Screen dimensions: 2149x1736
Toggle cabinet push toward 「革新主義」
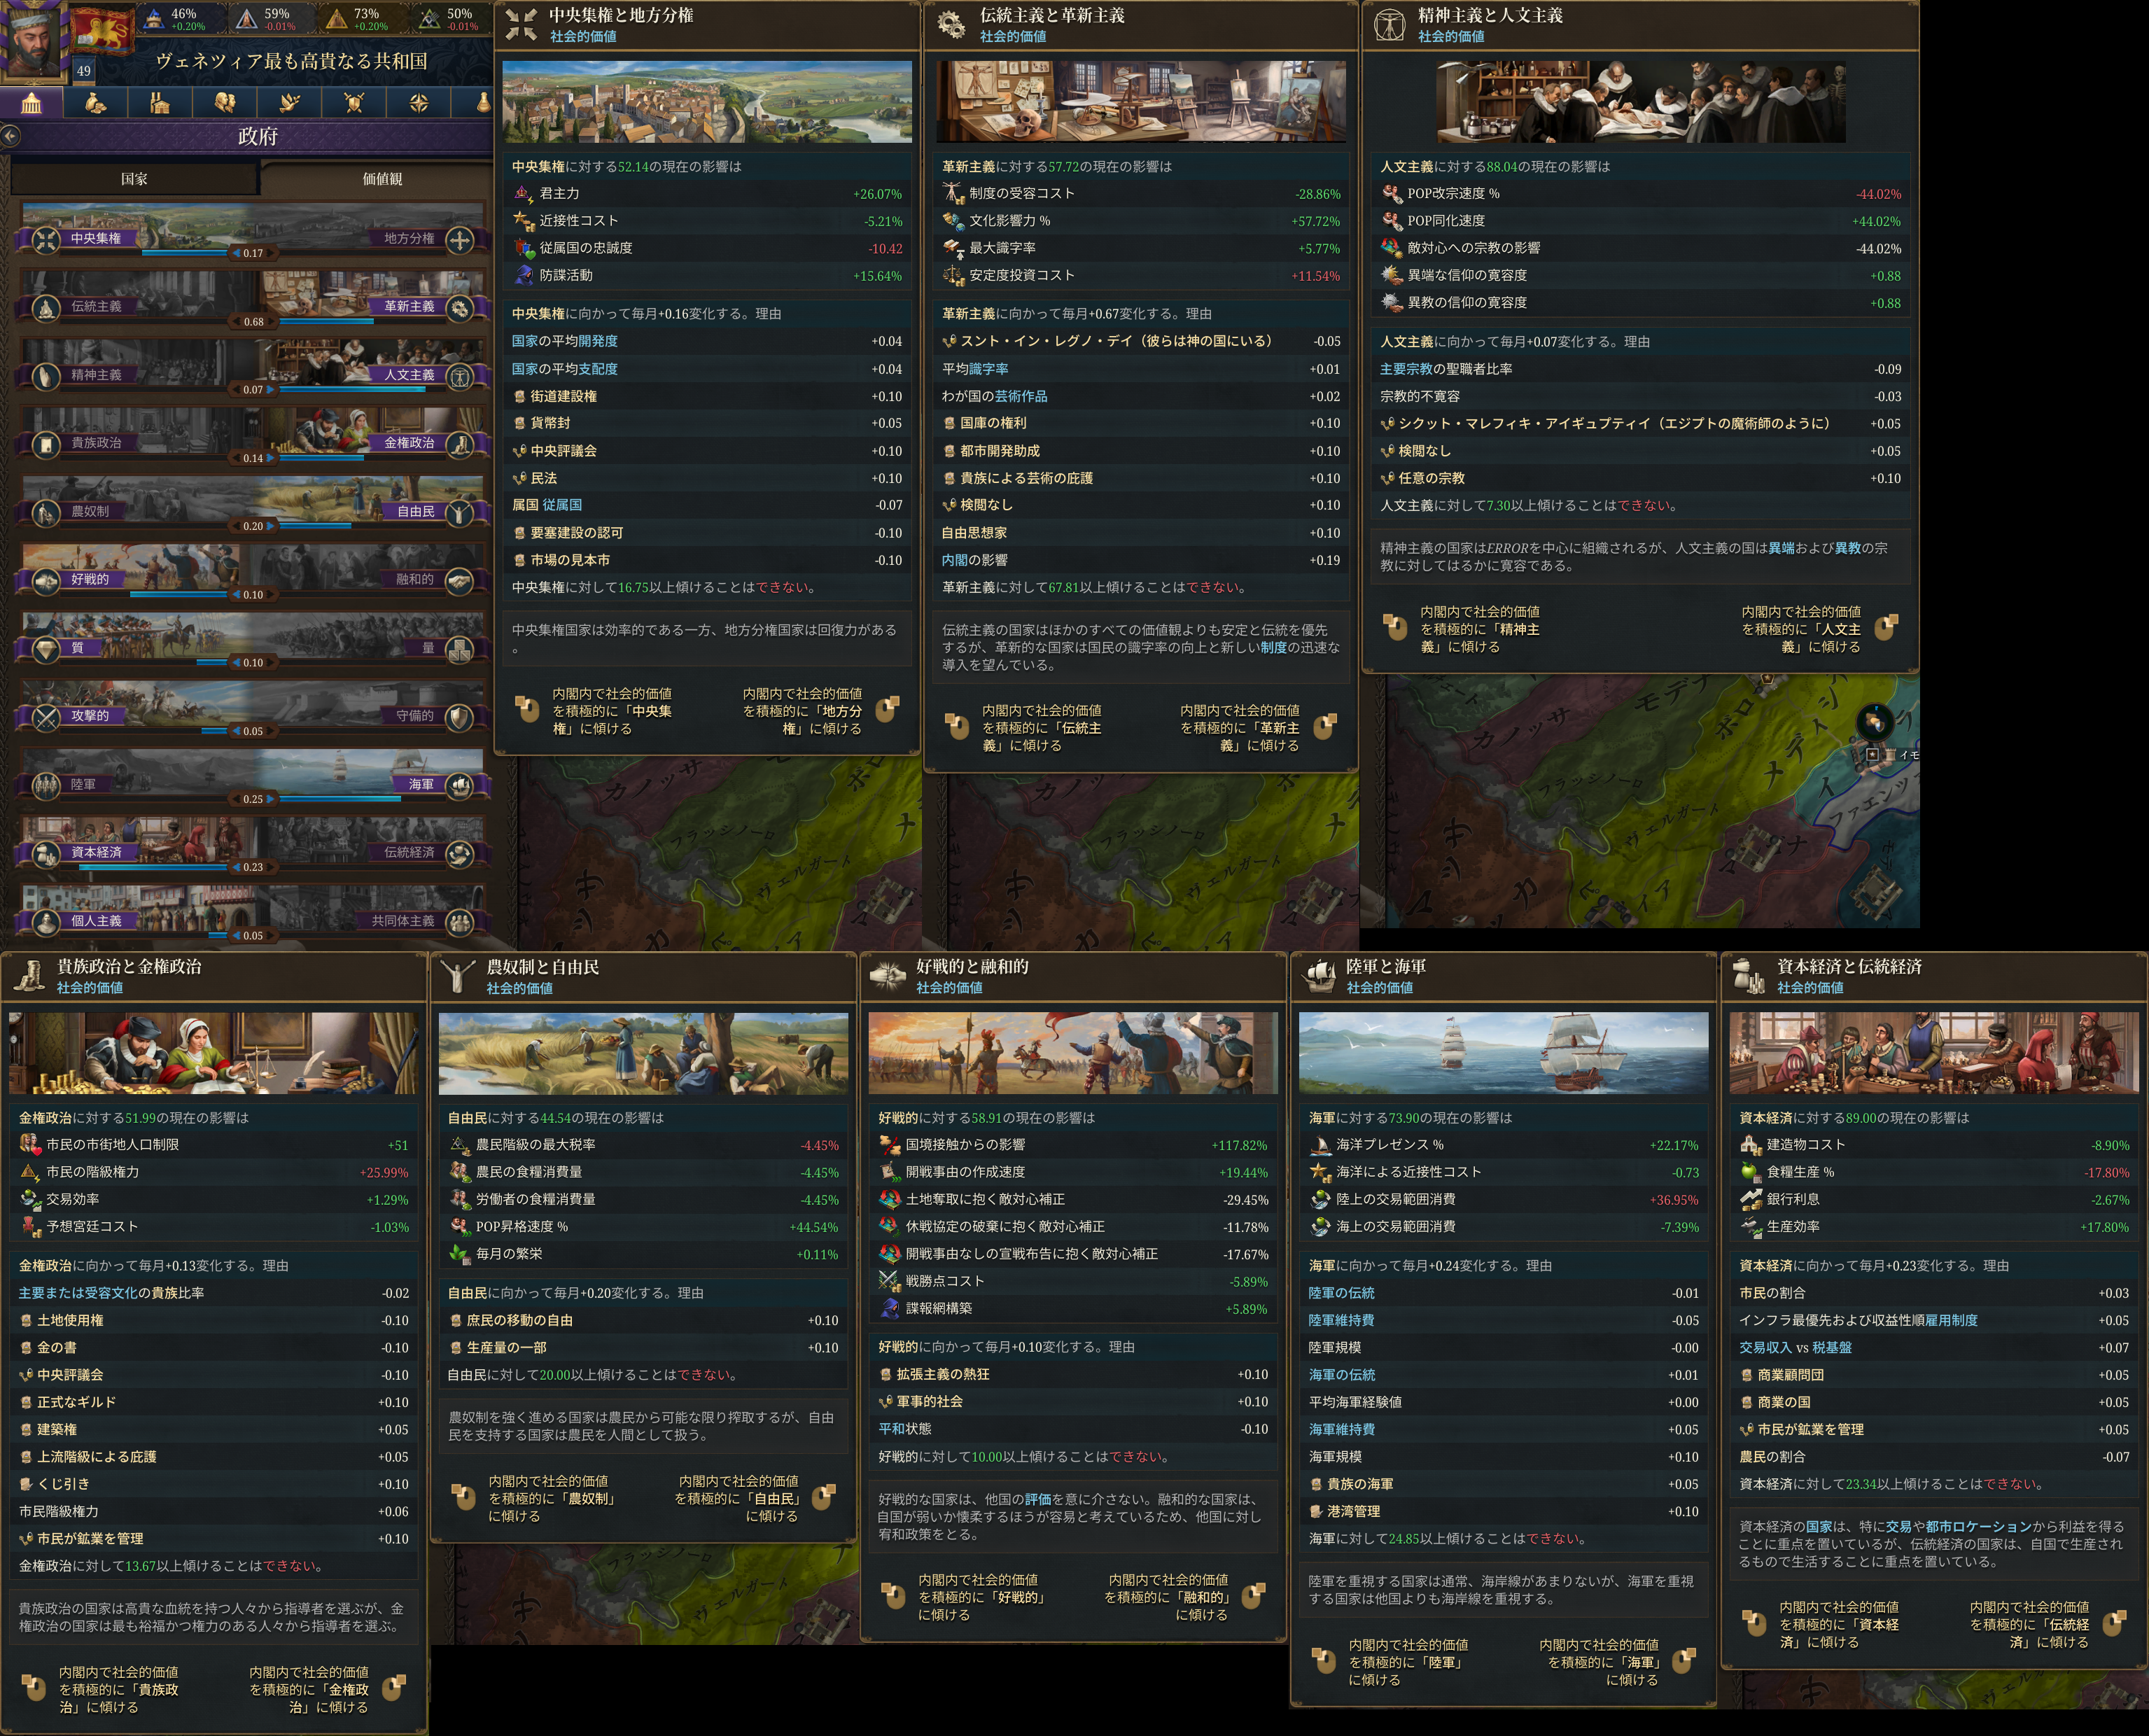pyautogui.click(x=1325, y=726)
